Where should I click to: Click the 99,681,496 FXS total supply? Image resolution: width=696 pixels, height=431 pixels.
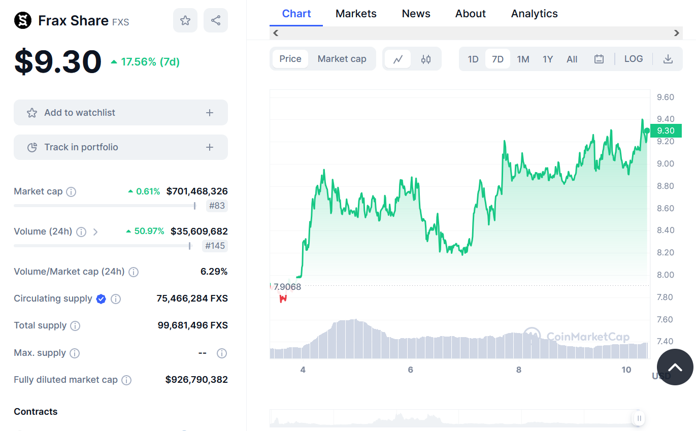click(193, 325)
